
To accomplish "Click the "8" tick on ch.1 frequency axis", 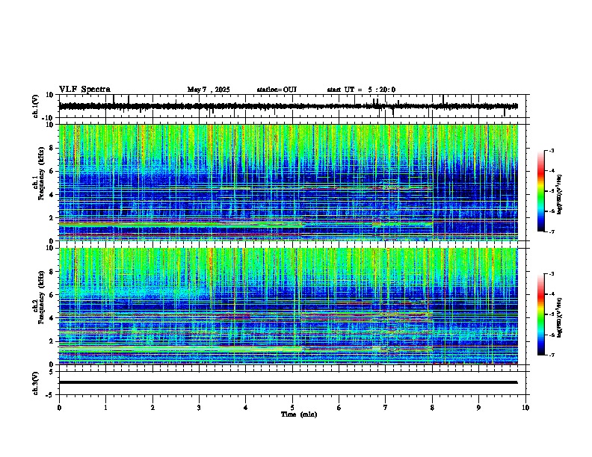I will (x=52, y=148).
